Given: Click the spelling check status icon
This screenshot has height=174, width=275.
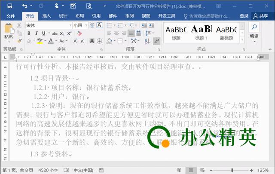Looking at the screenshot, I should click(66, 170).
